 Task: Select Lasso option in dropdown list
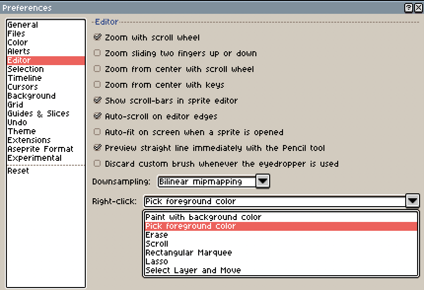157,261
